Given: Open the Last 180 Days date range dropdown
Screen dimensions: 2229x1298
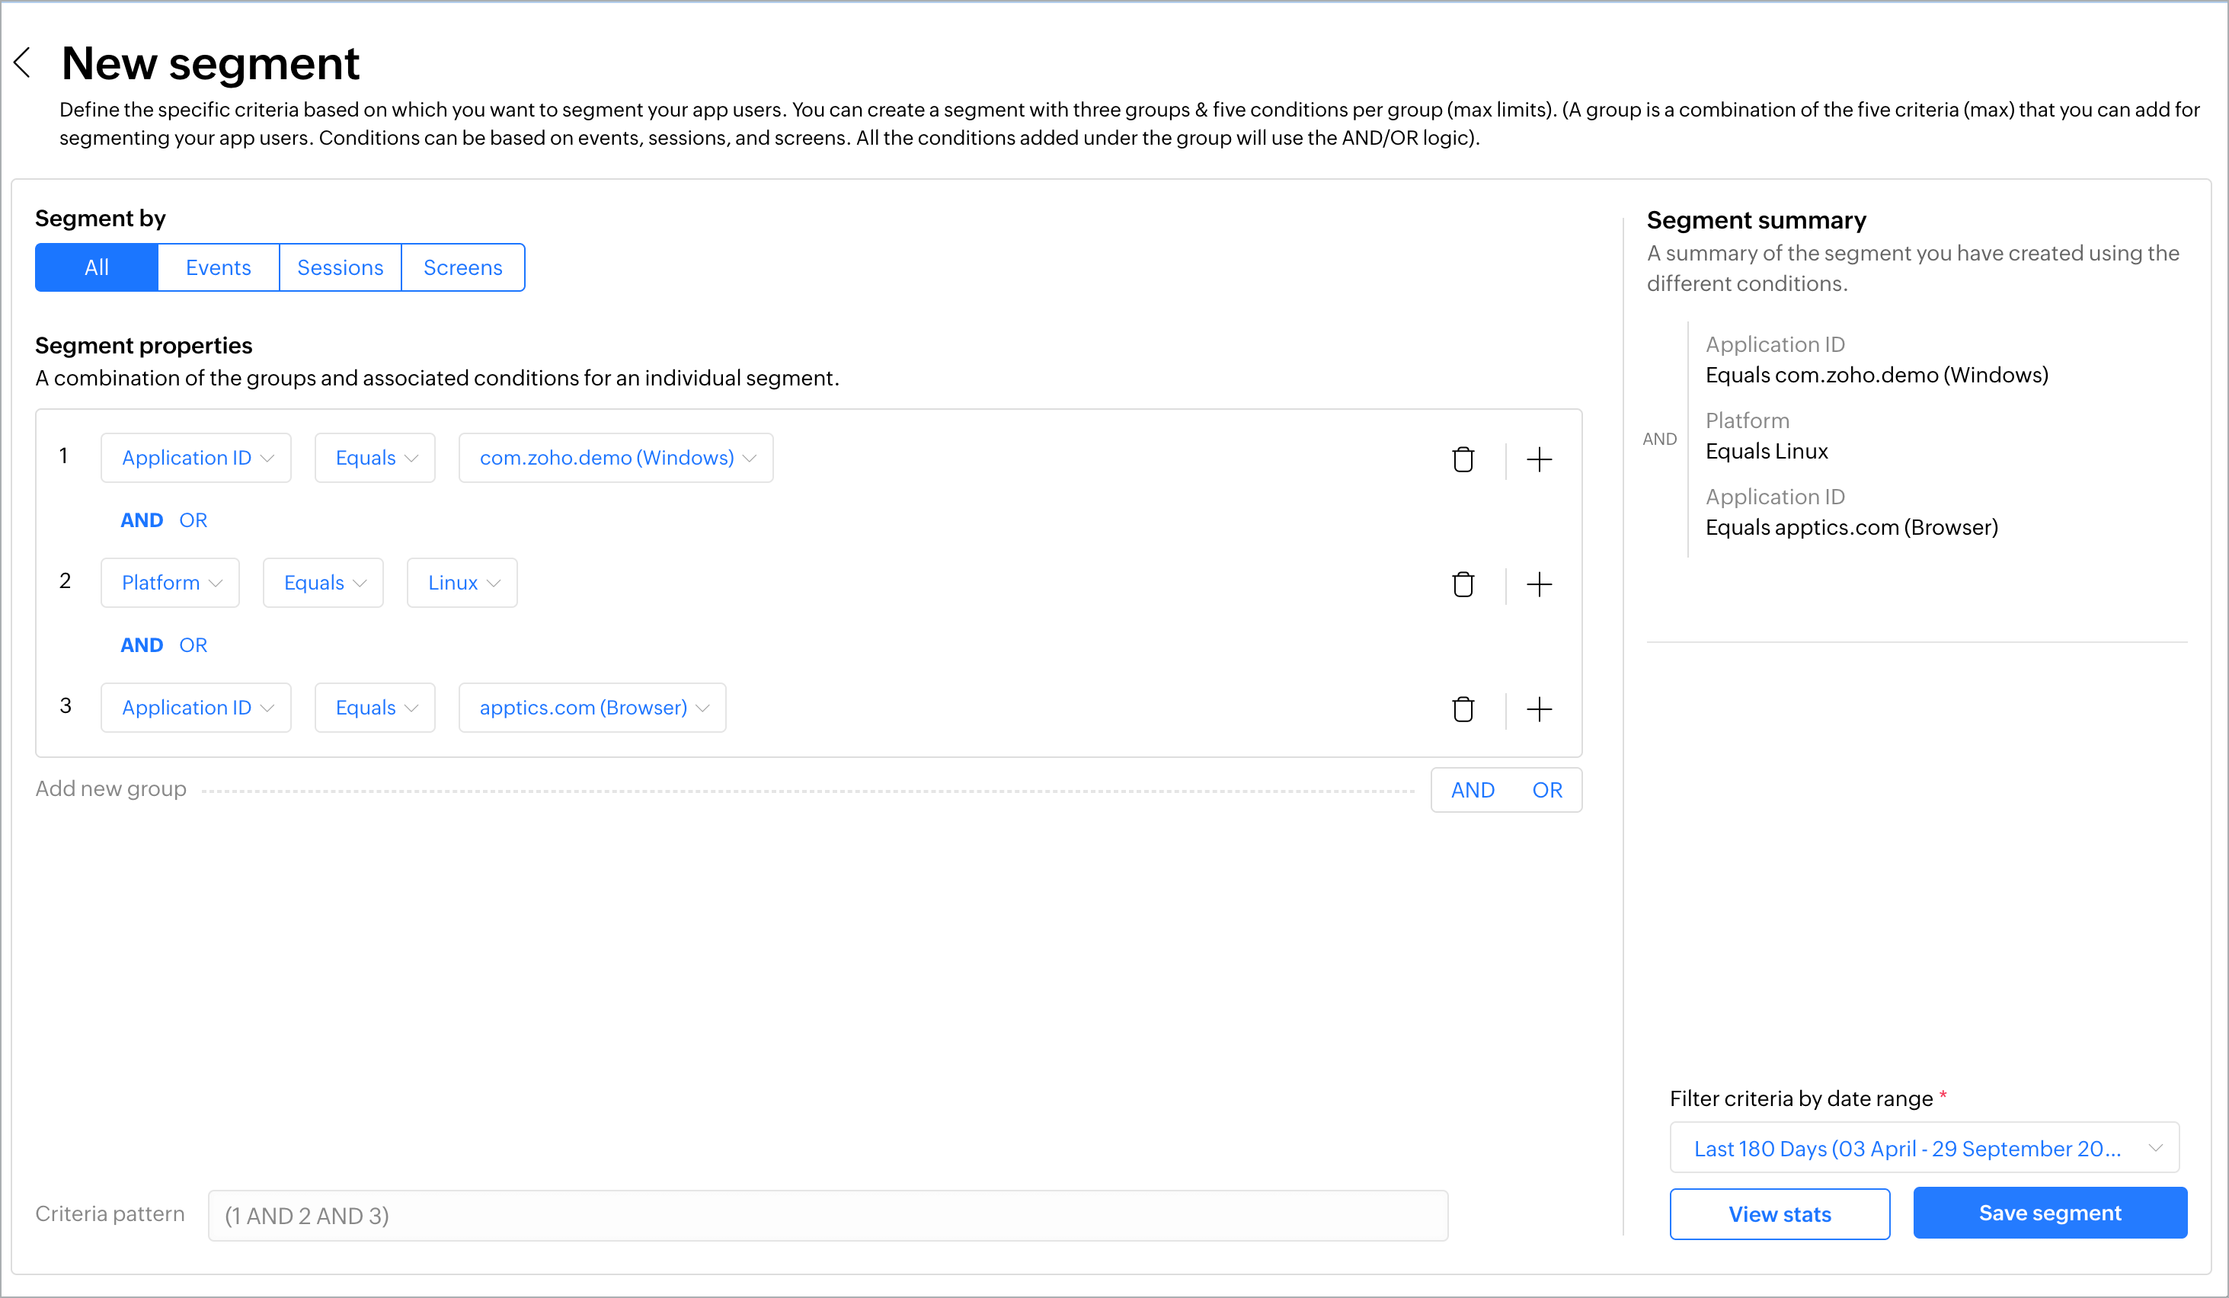Looking at the screenshot, I should tap(1923, 1148).
